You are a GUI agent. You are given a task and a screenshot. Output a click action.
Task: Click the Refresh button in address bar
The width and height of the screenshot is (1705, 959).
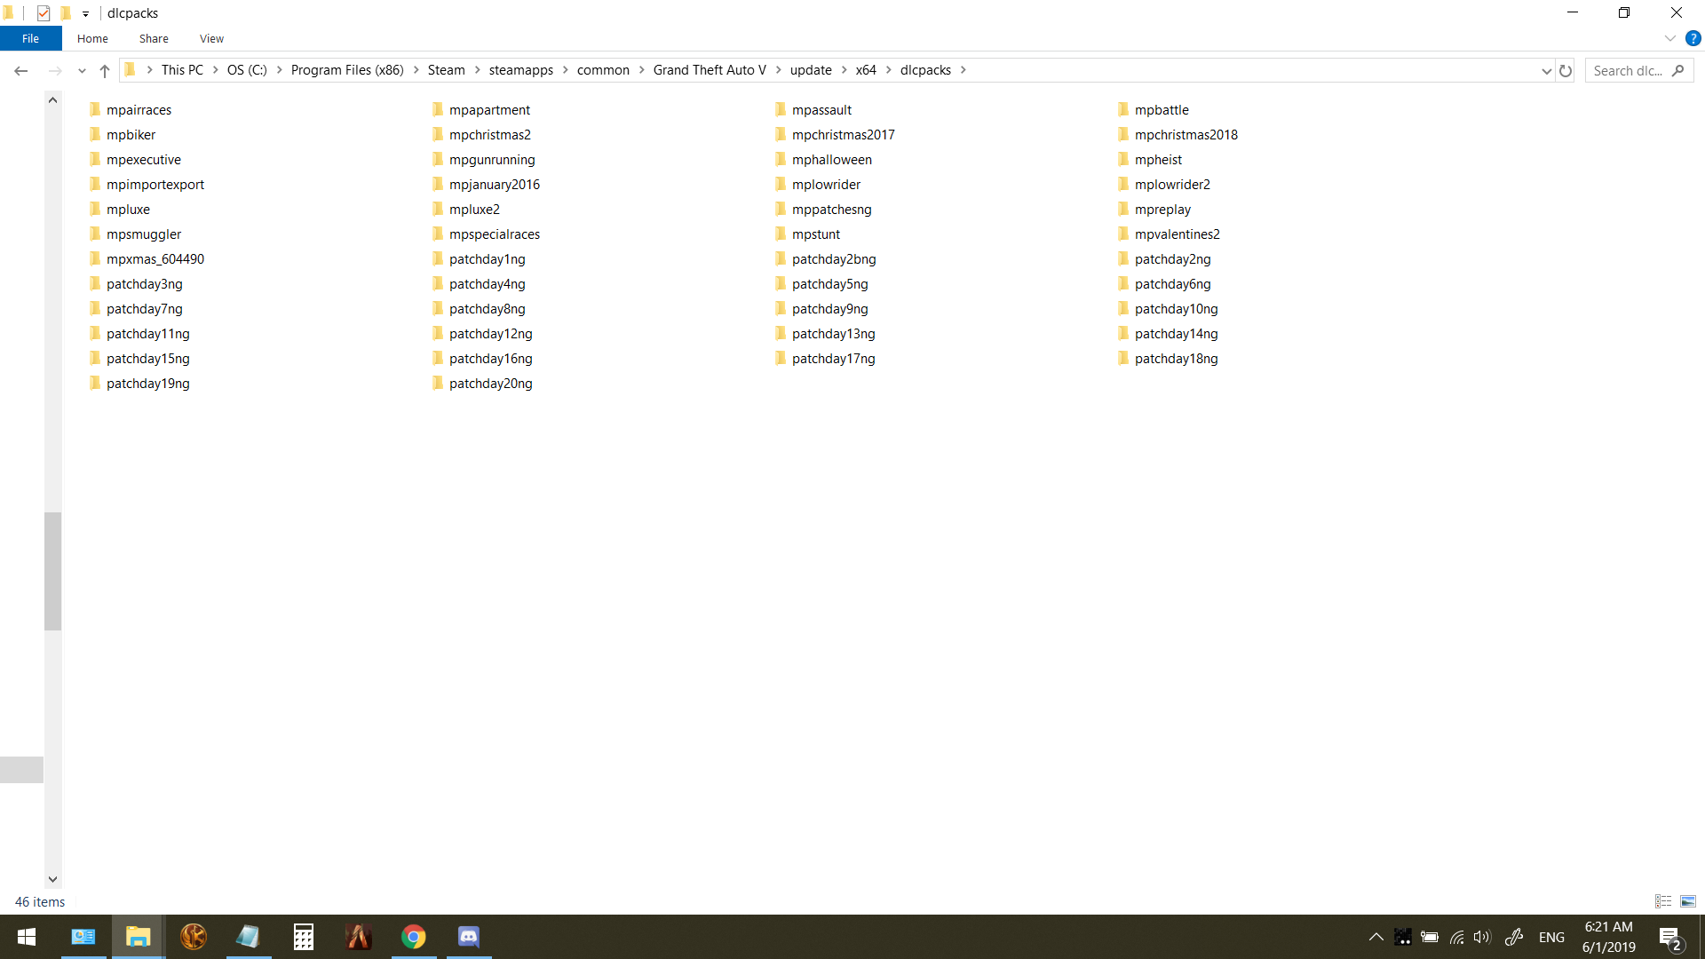[1566, 70]
